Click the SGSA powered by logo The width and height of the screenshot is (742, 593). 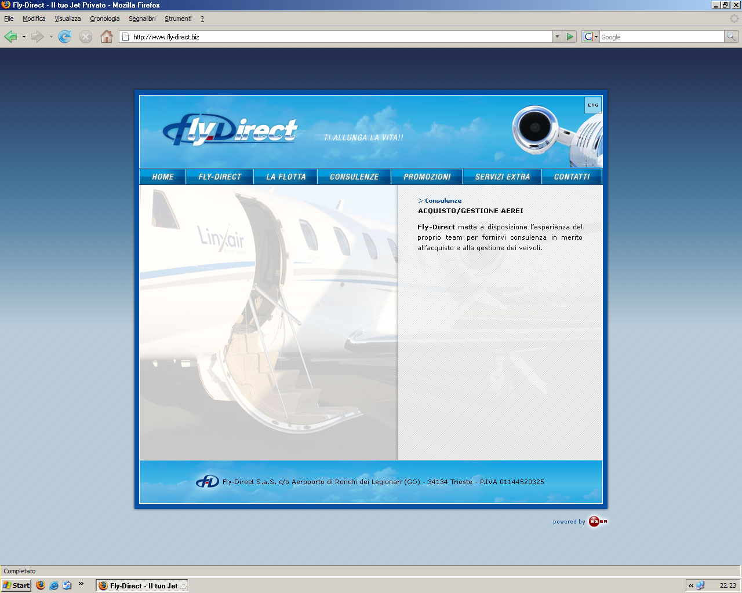point(598,522)
